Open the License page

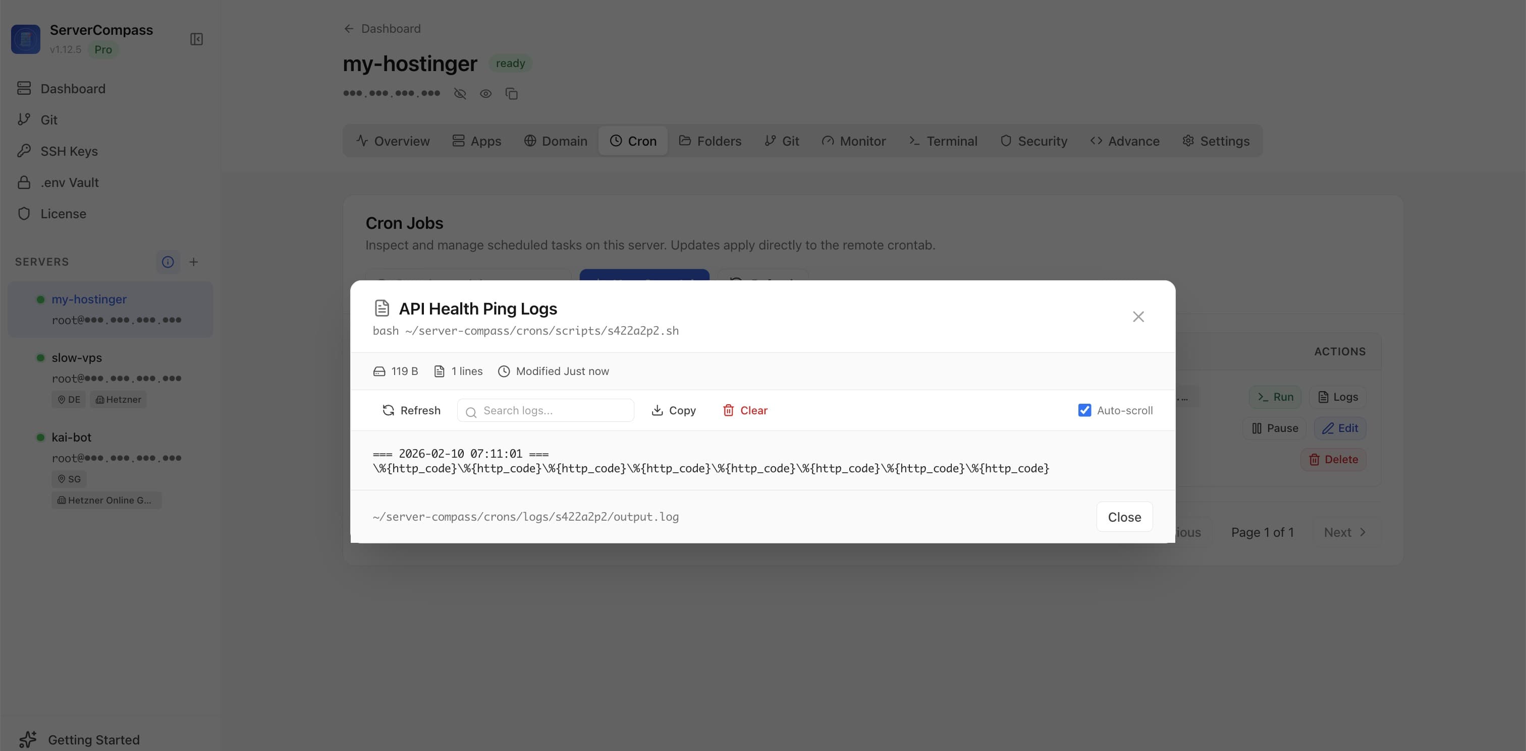point(110,214)
